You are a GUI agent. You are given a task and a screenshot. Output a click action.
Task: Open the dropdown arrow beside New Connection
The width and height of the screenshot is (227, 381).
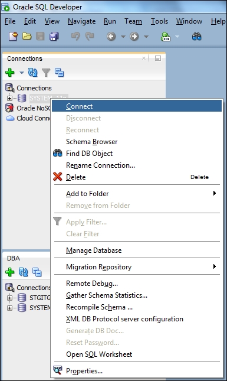(22, 73)
